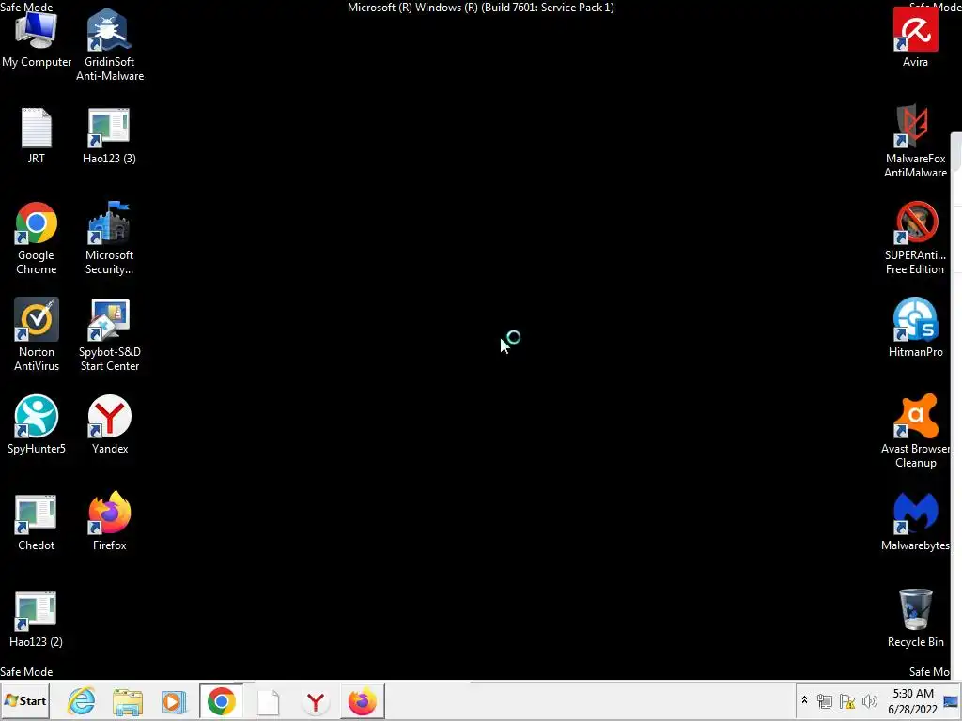Click the Show Desktop button

[x=951, y=701]
